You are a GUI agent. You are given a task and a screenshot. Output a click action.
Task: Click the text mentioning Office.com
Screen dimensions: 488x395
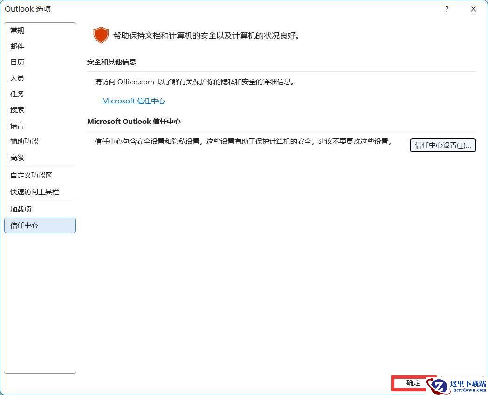195,82
